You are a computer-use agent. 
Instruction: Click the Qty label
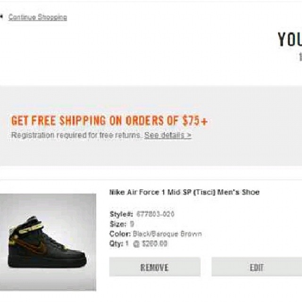click(116, 244)
